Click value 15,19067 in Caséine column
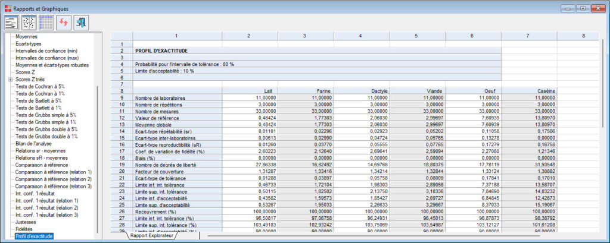The height and width of the screenshot is (243, 610). pyautogui.click(x=529, y=205)
